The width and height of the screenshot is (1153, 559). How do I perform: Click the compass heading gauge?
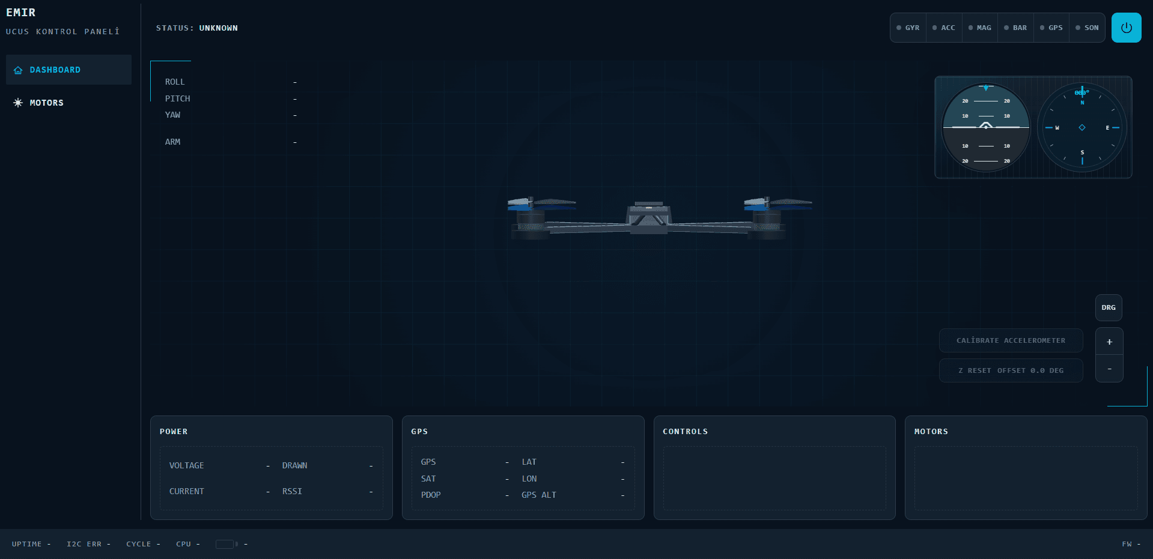click(1082, 127)
